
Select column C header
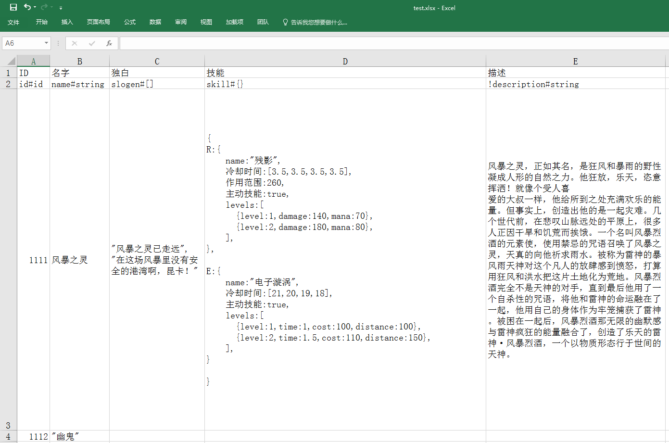(157, 61)
